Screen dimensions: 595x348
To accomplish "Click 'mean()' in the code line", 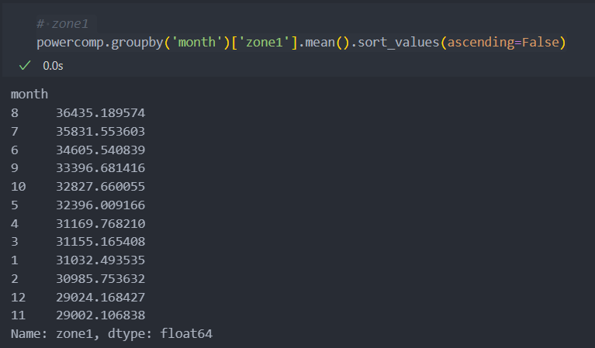I will [327, 42].
